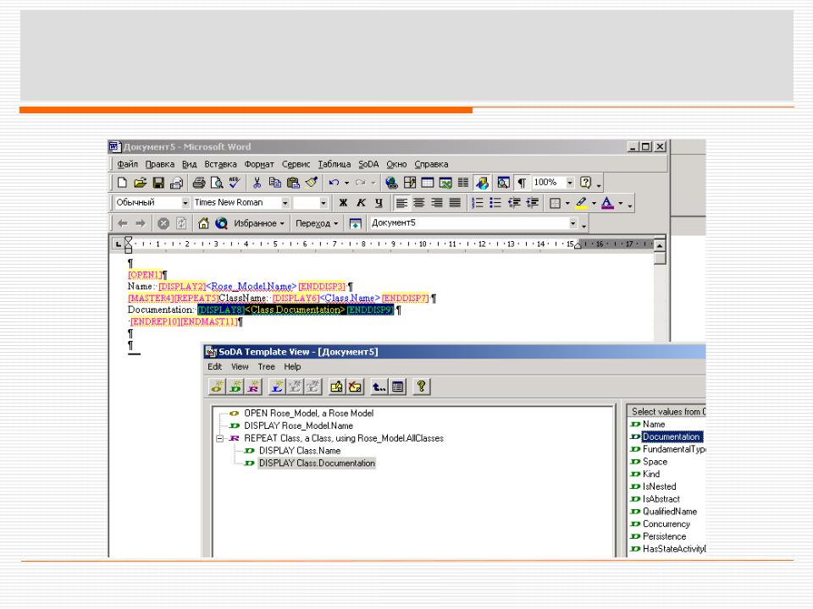Open print preview magnifier page icon
The image size is (813, 609).
[x=216, y=183]
